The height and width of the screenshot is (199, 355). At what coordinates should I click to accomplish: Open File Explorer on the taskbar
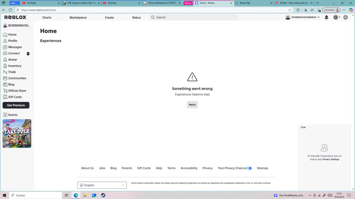(85, 195)
